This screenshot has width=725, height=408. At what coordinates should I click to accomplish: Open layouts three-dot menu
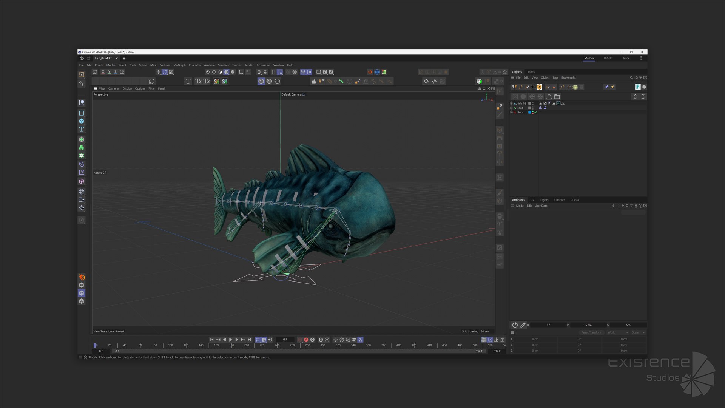pyautogui.click(x=641, y=58)
